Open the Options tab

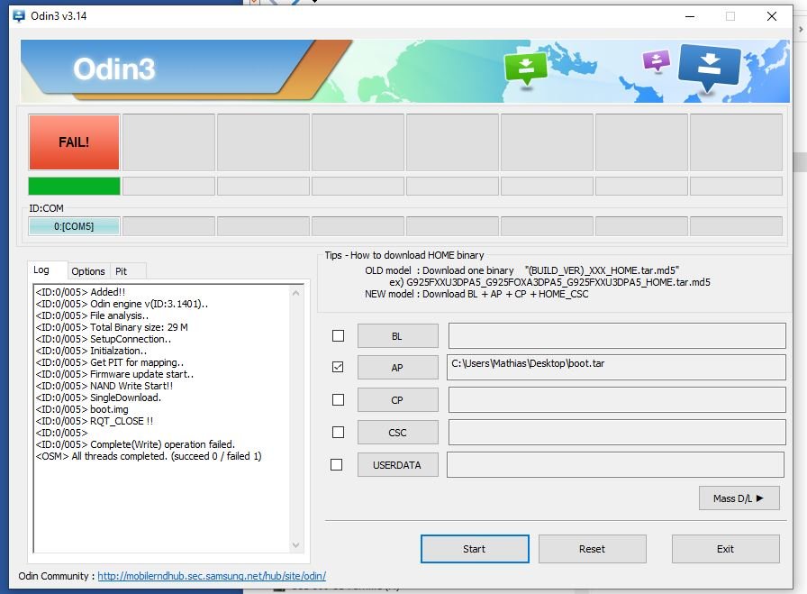coord(88,271)
